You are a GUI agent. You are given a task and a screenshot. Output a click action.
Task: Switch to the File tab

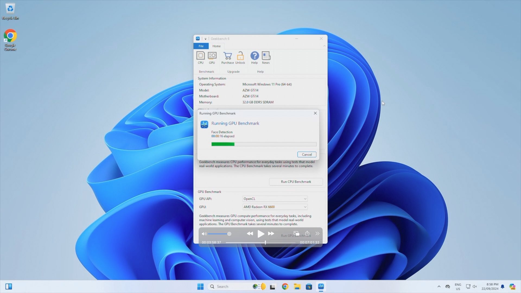coord(201,46)
